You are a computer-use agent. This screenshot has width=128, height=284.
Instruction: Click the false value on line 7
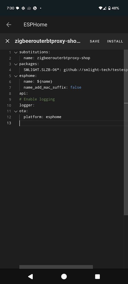[76, 87]
